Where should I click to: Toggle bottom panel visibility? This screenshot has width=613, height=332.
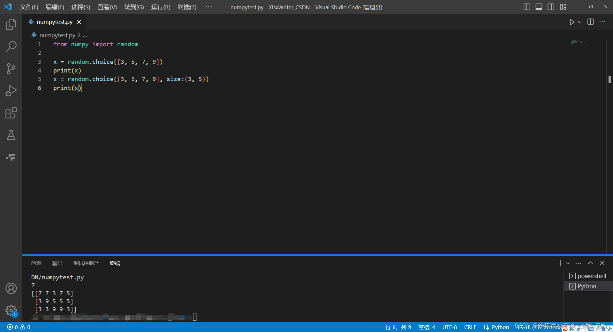(x=539, y=7)
